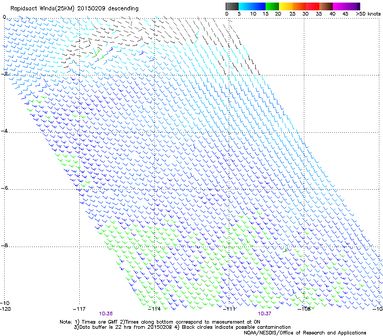The width and height of the screenshot is (383, 336).
Task: Click the -108 longitude axis label
Action: coord(304,309)
